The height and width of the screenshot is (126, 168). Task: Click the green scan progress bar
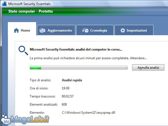click(x=79, y=68)
